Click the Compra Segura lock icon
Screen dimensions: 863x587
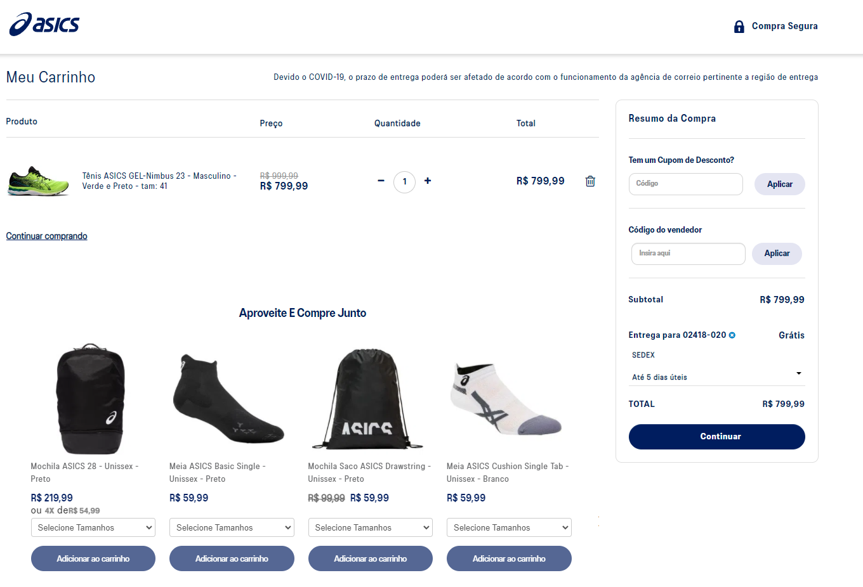(739, 27)
